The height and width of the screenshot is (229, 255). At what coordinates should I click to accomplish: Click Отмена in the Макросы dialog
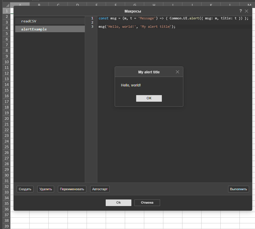pyautogui.click(x=147, y=202)
